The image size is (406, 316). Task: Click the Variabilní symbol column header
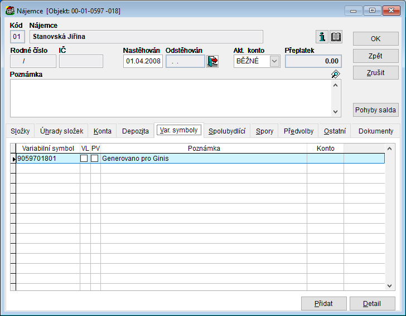coord(48,149)
